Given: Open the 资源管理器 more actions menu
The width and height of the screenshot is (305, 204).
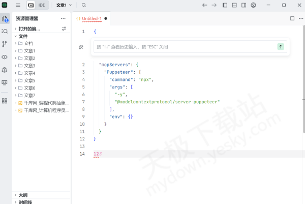Looking at the screenshot, I should [63, 18].
